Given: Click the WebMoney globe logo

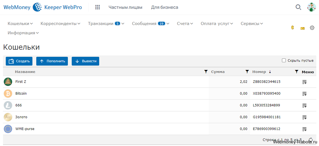Looking at the screenshot, I should point(37,7).
